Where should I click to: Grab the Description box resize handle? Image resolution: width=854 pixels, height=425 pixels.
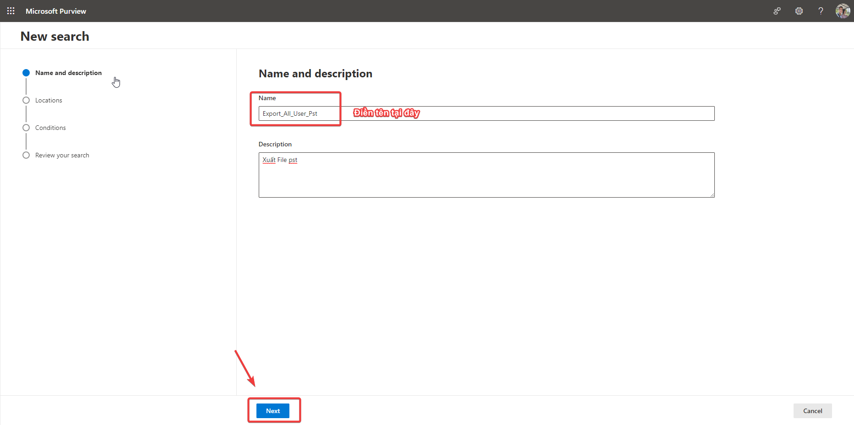[x=712, y=195]
